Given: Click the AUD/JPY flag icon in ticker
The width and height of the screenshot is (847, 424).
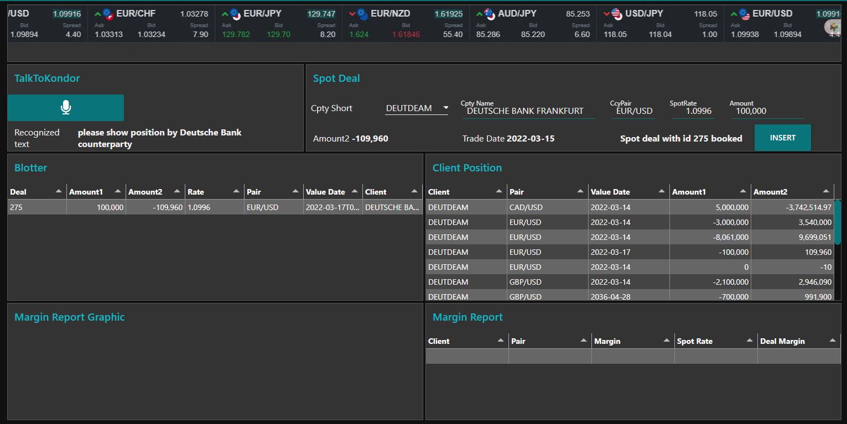Looking at the screenshot, I should coord(490,15).
